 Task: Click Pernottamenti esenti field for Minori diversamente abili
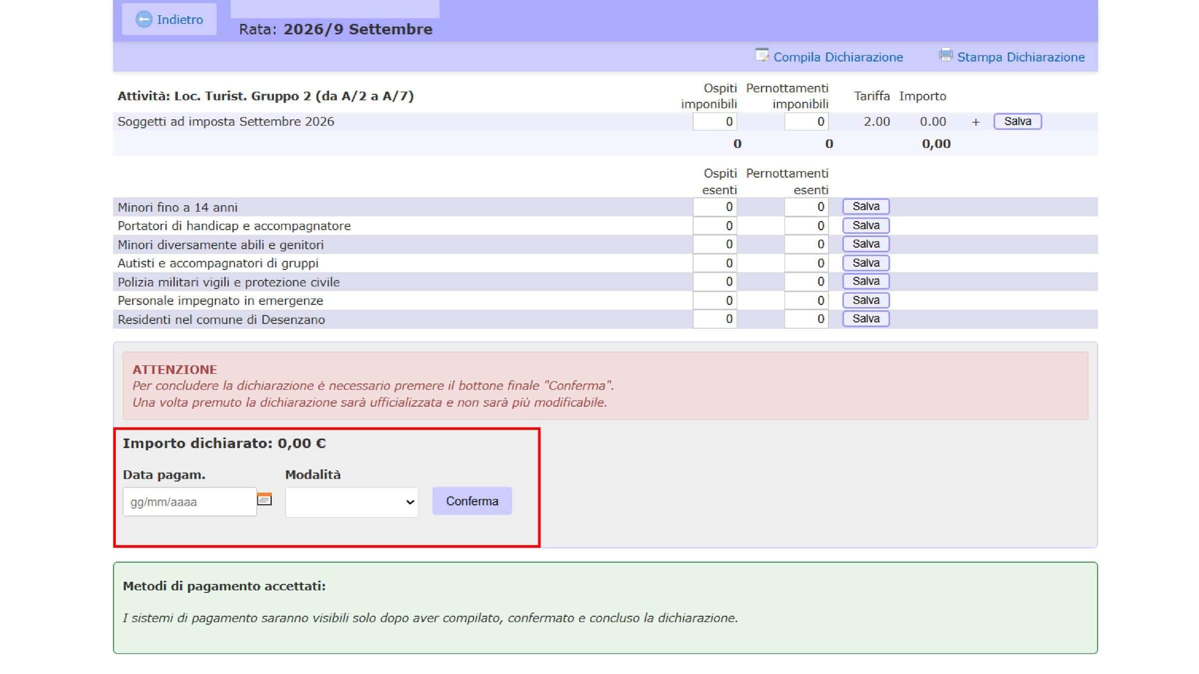pos(806,244)
